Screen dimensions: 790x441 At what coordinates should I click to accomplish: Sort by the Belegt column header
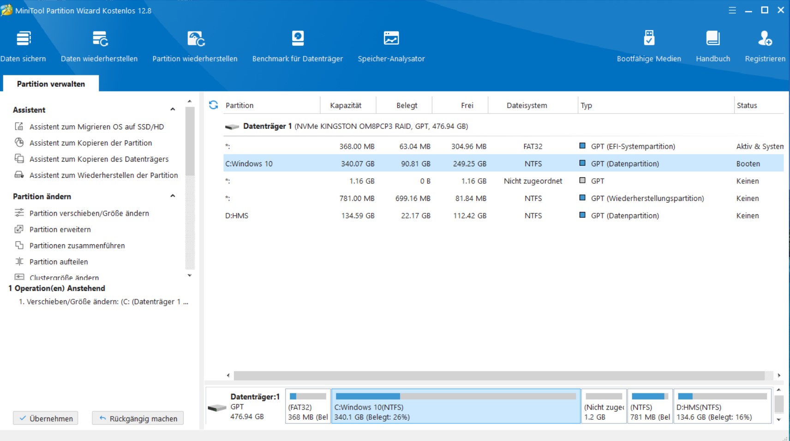pos(404,105)
